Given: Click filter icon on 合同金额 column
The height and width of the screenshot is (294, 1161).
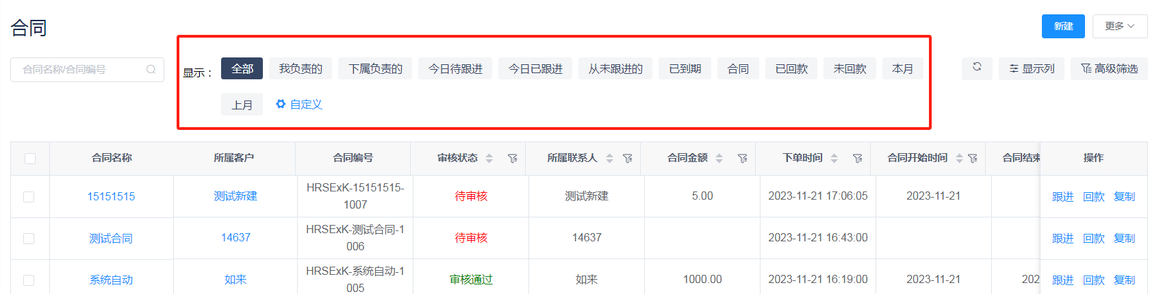Looking at the screenshot, I should click(x=742, y=159).
